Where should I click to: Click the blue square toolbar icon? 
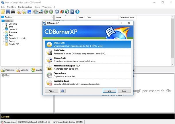pyautogui.click(x=29, y=11)
